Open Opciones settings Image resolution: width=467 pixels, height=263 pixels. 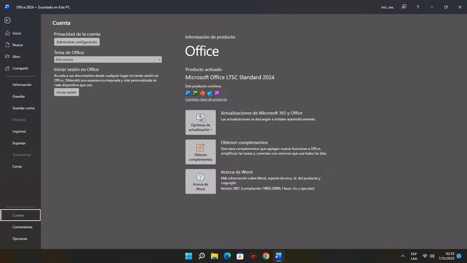(x=21, y=239)
